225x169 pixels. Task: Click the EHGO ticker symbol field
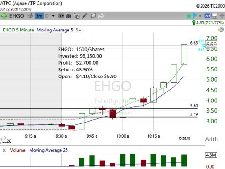click(x=17, y=16)
